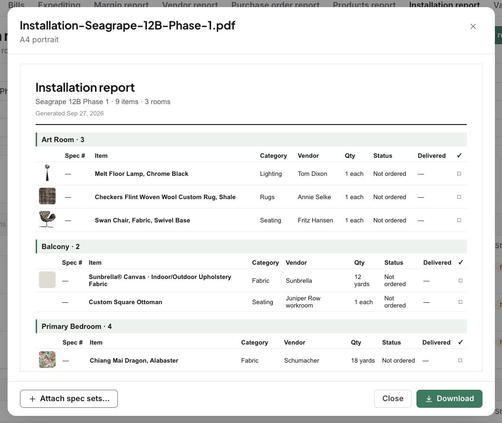Click the Close button
The image size is (502, 423).
[393, 399]
